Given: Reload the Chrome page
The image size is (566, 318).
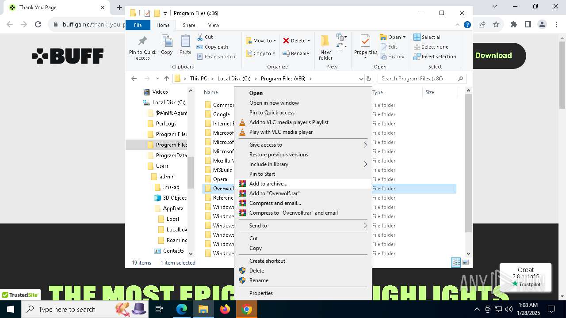Looking at the screenshot, I should (38, 24).
